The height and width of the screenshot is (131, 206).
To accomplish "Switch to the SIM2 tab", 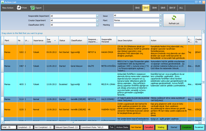I will pos(137,8).
